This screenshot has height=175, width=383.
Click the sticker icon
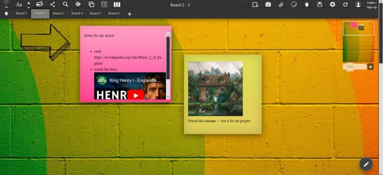pos(294,4)
